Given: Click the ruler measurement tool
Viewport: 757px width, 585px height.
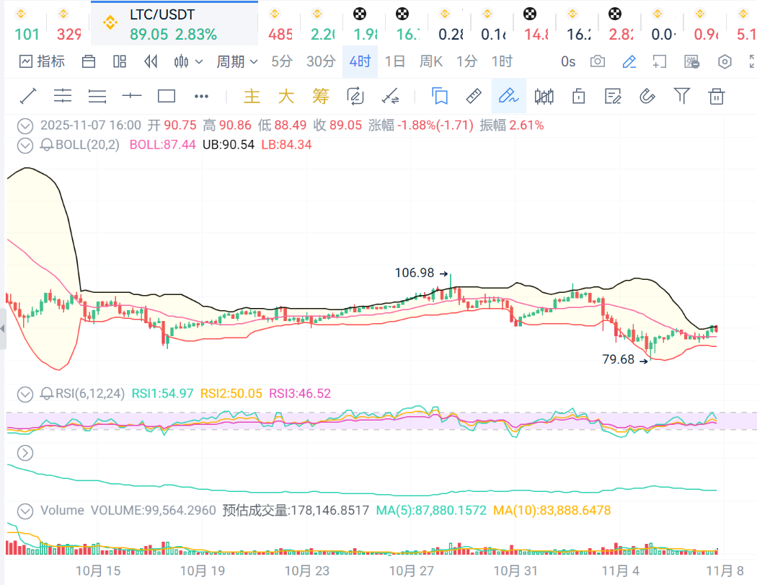Looking at the screenshot, I should coord(473,96).
